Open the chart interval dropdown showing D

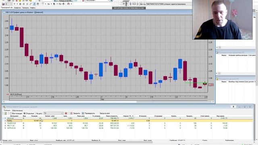(9, 4)
